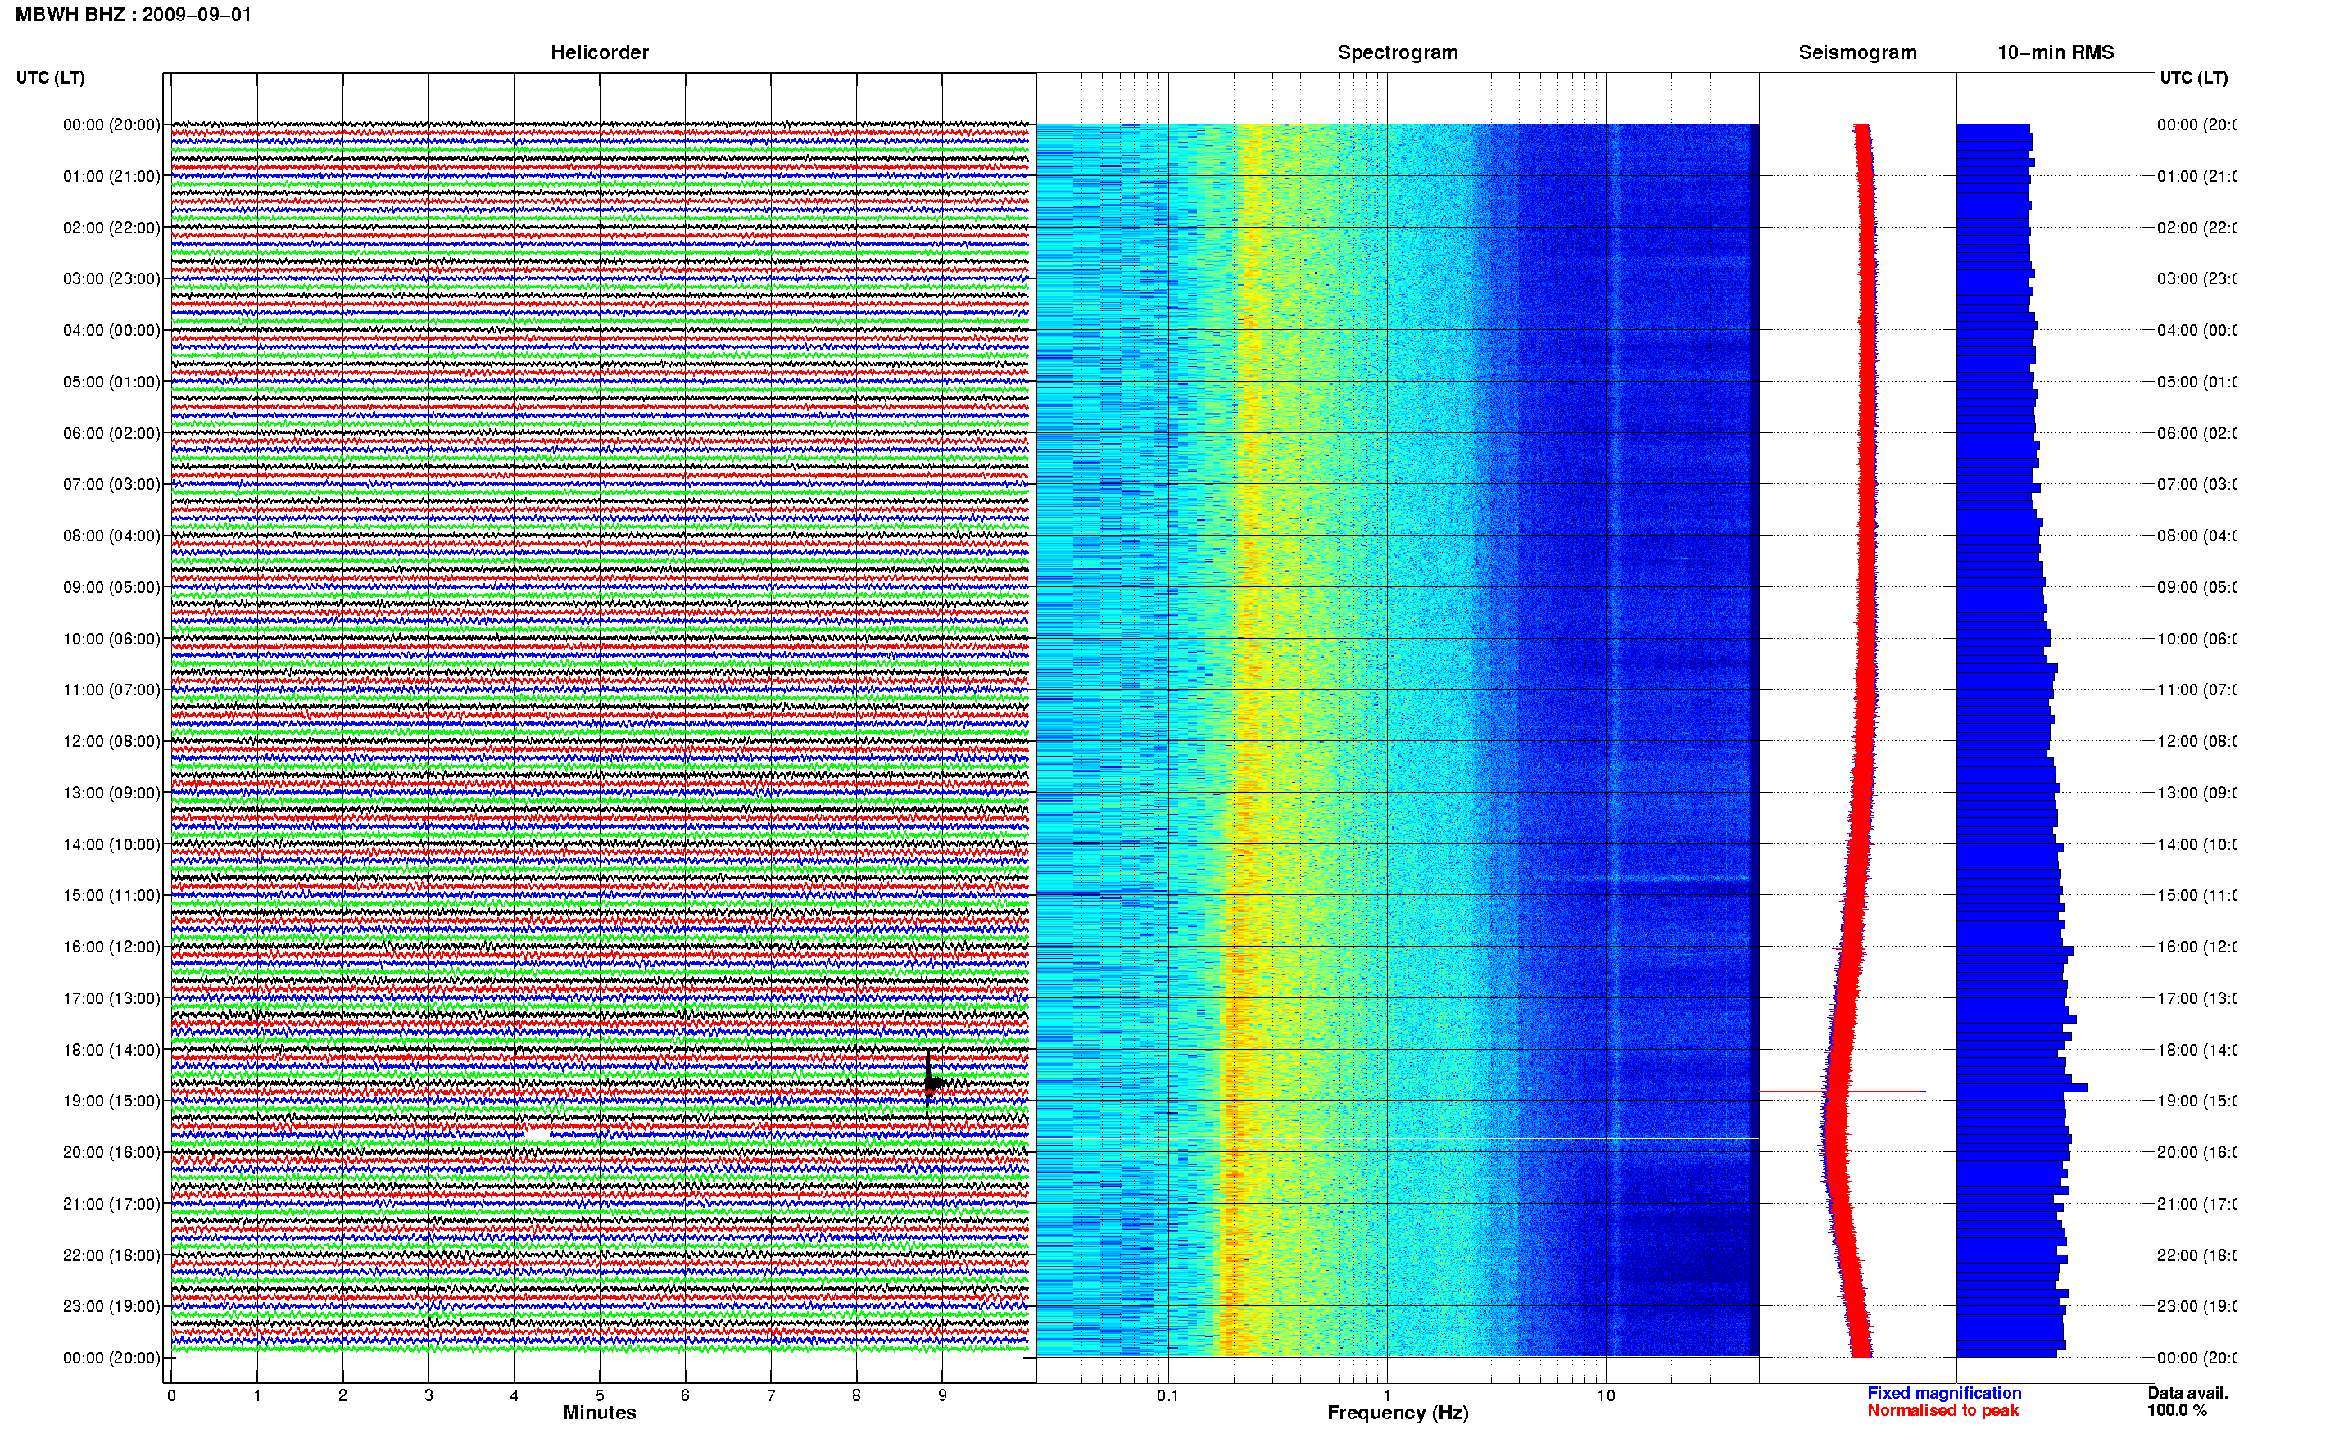Click the left '09:00 (05:00)' time label
The image size is (2330, 1456).
pos(111,587)
